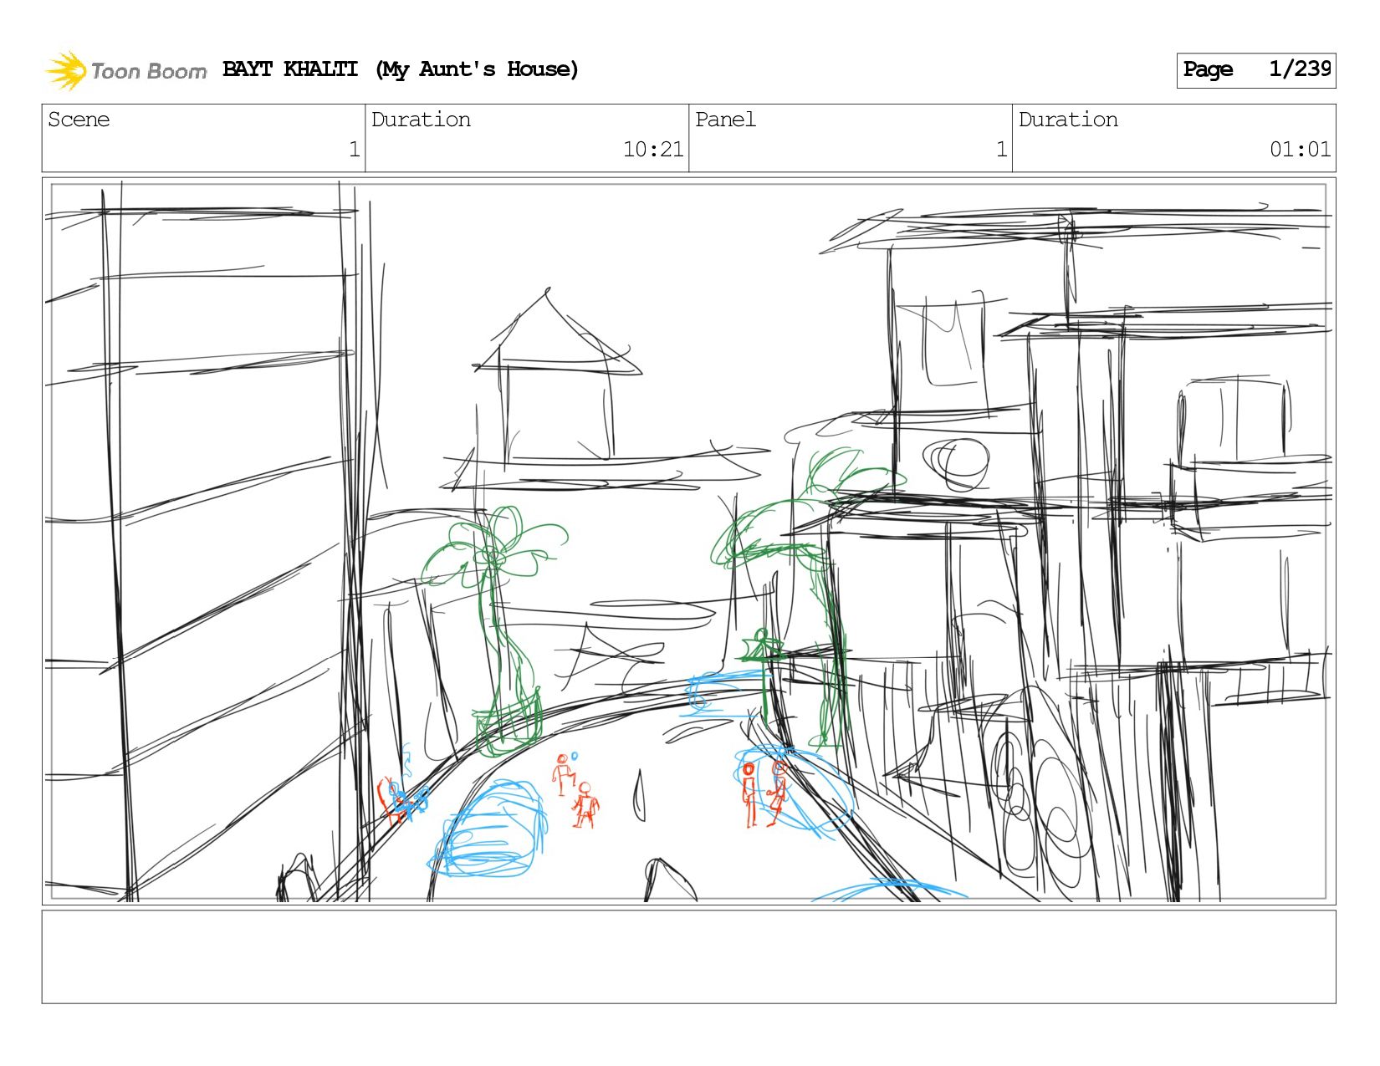Click the Scene label cell
The height and width of the screenshot is (1066, 1380).
203,138
